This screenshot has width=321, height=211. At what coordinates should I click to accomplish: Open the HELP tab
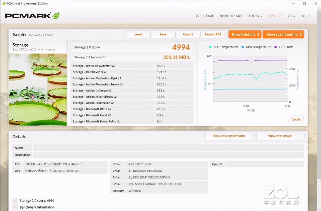(305, 16)
